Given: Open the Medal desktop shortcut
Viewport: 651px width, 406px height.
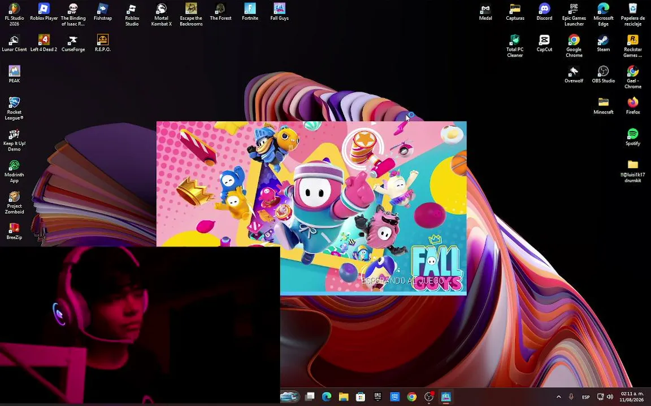Looking at the screenshot, I should click(485, 12).
